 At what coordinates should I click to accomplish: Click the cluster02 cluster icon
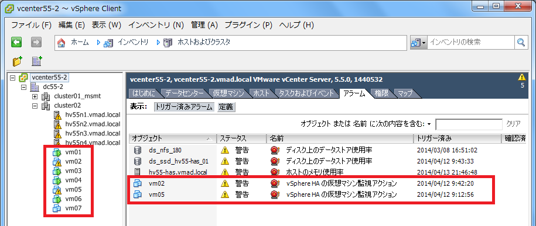point(46,106)
